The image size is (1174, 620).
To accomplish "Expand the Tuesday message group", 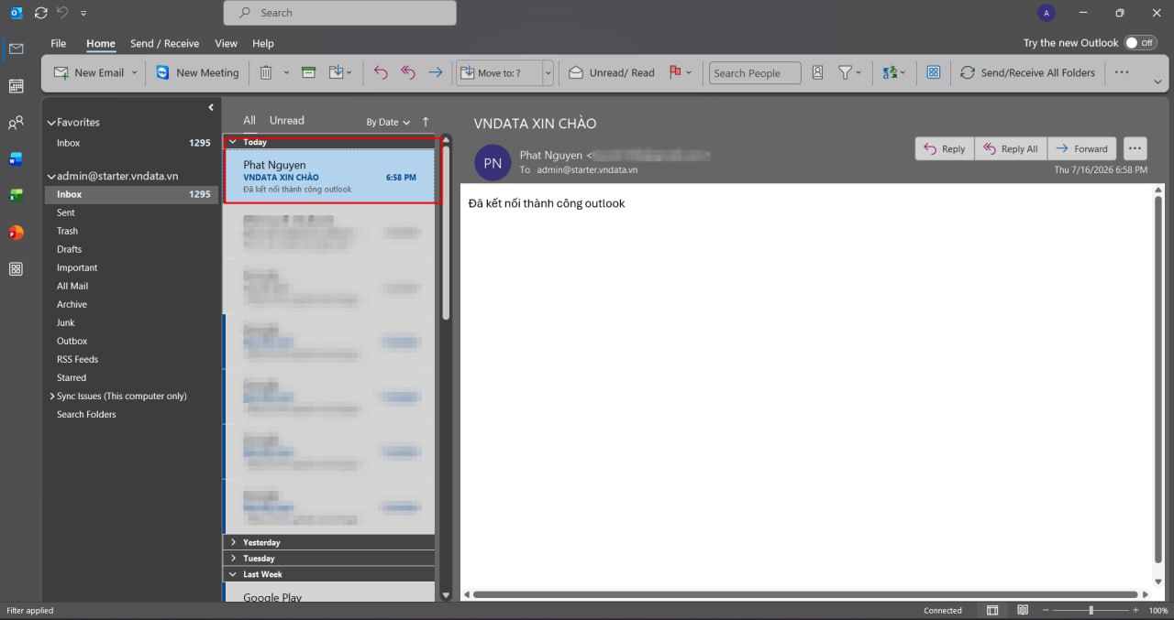I will pyautogui.click(x=234, y=559).
